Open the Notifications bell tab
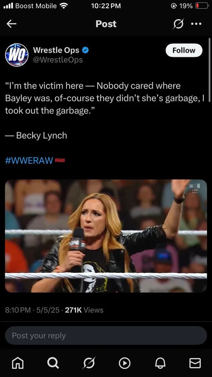 (x=160, y=363)
